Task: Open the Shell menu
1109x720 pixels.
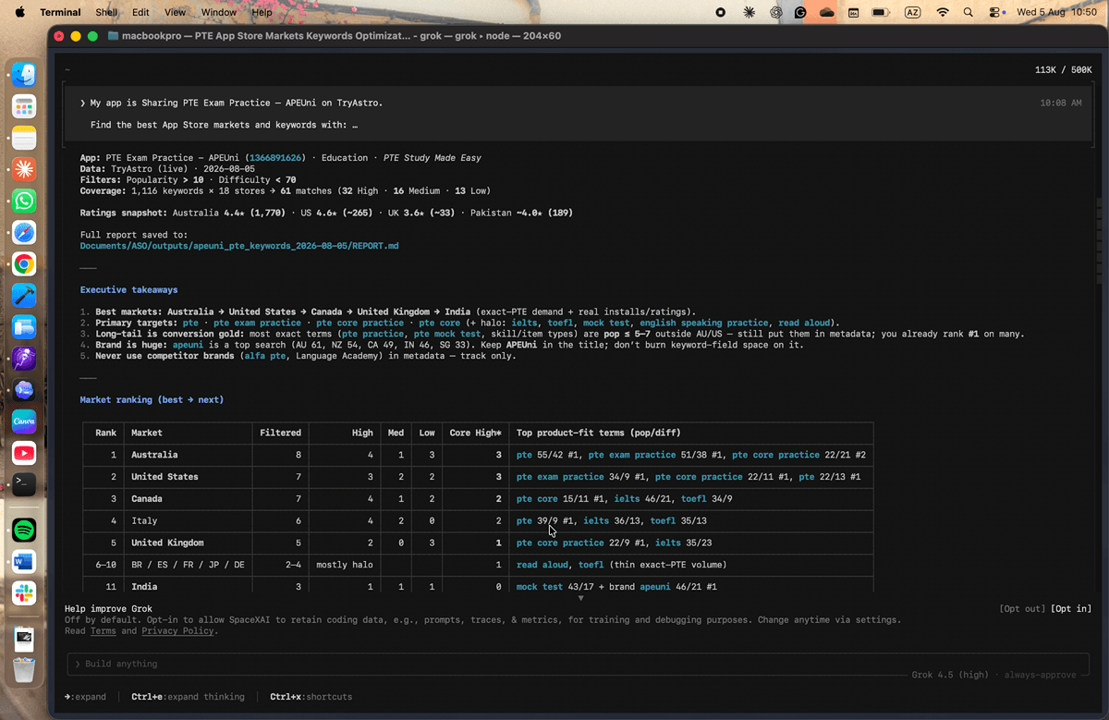Action: pyautogui.click(x=106, y=12)
